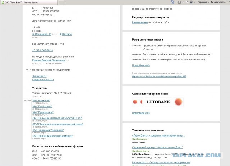
Task: Open Подробнее (10) trademarks link
Action: (141, 113)
